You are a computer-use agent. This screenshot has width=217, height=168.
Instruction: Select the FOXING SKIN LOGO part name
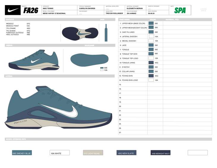coord(130,80)
